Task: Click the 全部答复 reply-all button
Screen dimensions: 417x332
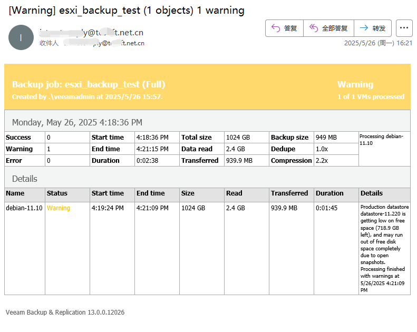Action: 329,28
